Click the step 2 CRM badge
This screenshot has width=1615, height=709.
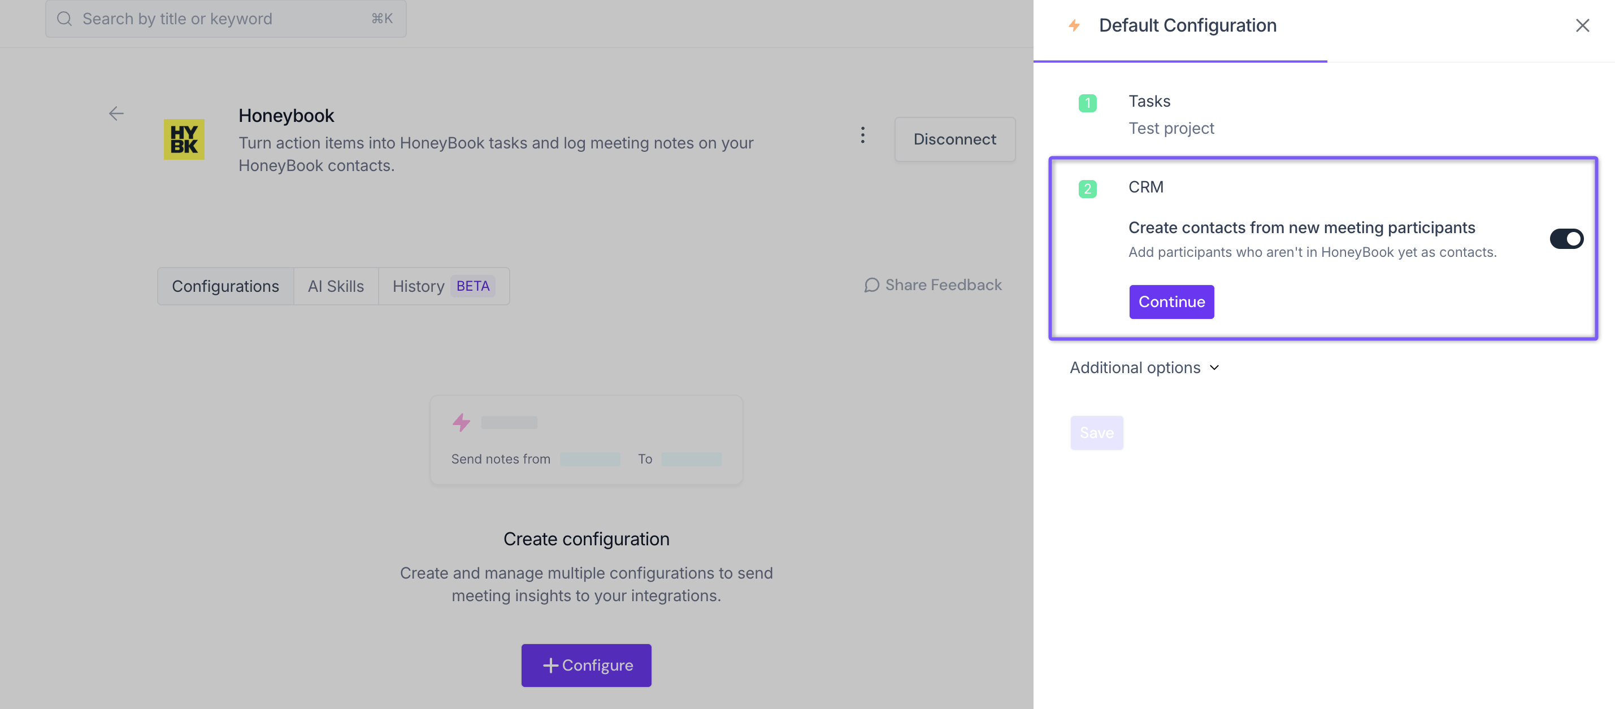coord(1087,189)
